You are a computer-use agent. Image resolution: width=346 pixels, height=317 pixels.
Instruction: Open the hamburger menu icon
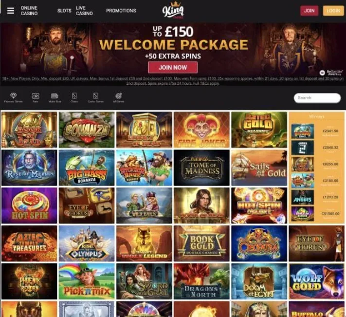click(x=10, y=11)
